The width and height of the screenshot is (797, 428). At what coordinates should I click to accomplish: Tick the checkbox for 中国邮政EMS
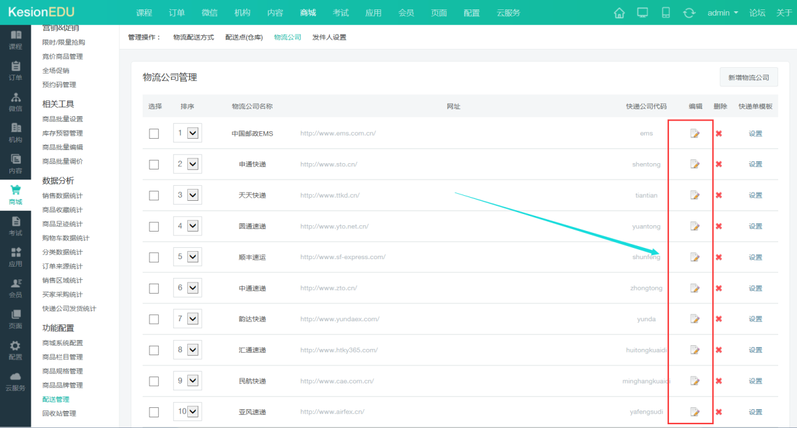tap(154, 133)
